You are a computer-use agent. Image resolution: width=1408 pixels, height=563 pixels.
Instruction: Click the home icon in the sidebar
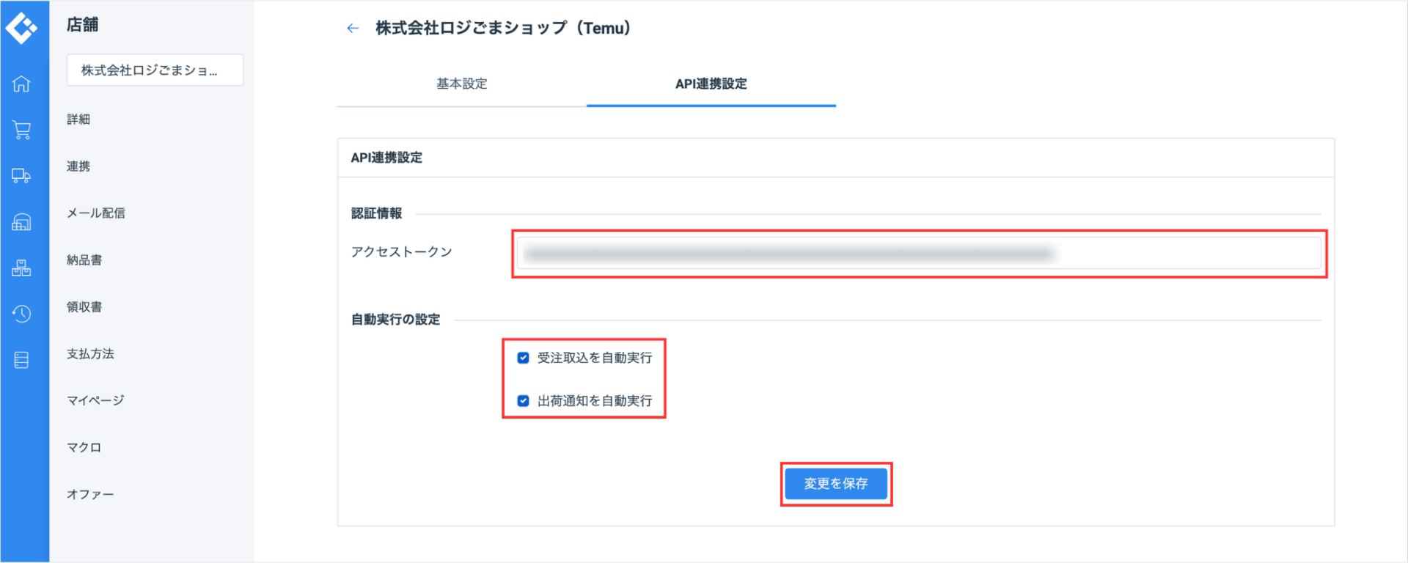point(22,84)
